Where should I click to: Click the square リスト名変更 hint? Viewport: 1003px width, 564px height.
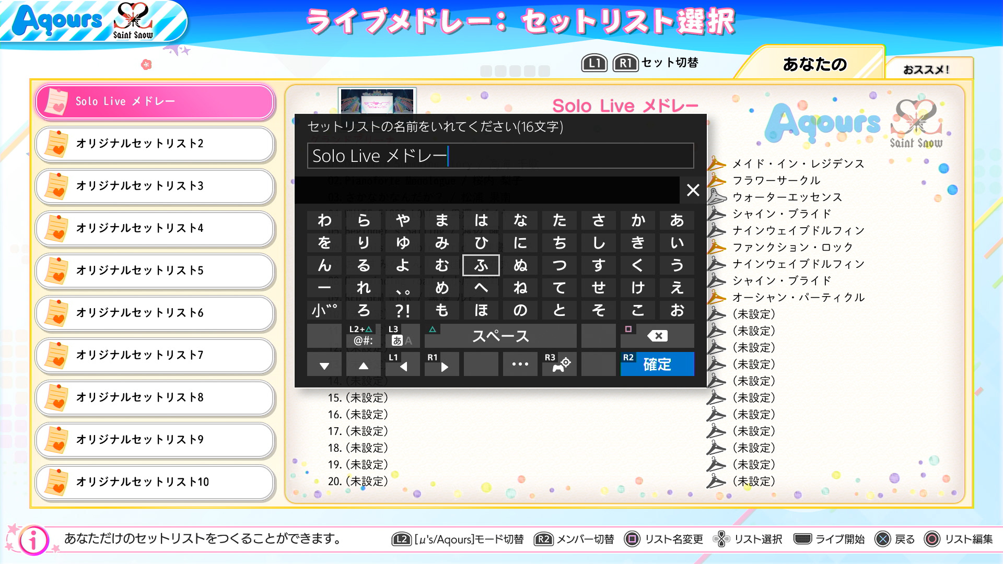pos(663,539)
